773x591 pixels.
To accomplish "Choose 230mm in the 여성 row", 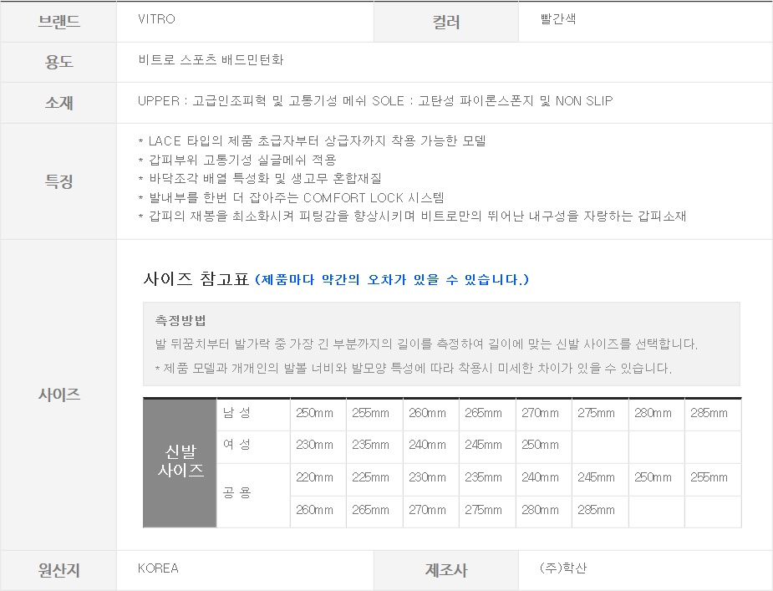I will click(x=314, y=446).
